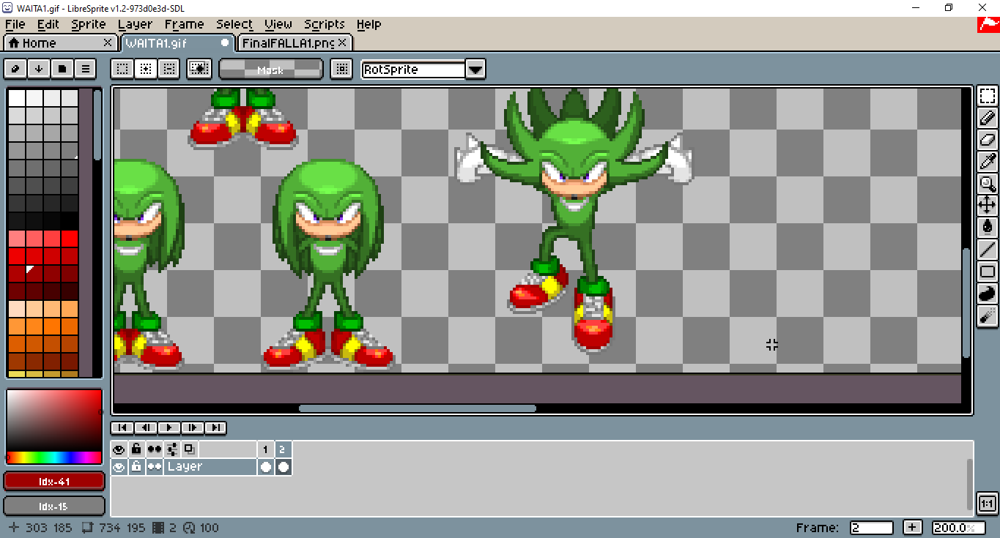Open the palette presets button

click(x=62, y=69)
